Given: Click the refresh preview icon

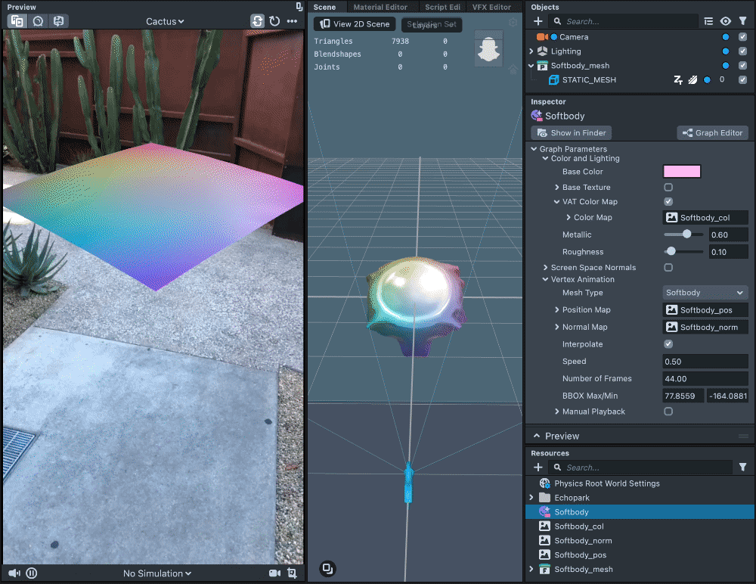Looking at the screenshot, I should point(274,21).
